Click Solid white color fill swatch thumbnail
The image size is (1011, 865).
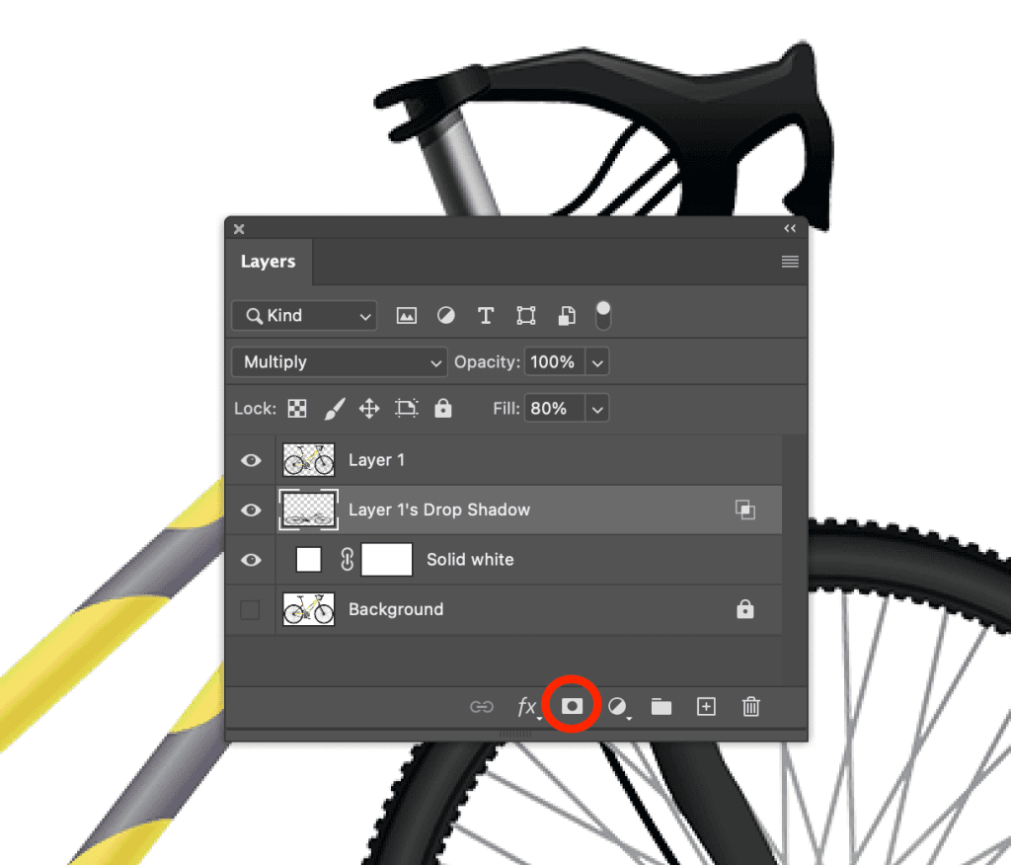point(308,559)
